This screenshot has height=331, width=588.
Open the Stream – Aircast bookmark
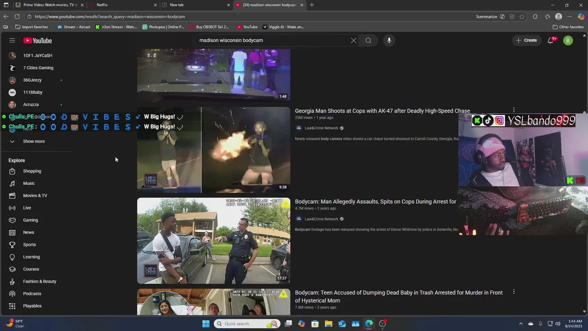pyautogui.click(x=73, y=27)
